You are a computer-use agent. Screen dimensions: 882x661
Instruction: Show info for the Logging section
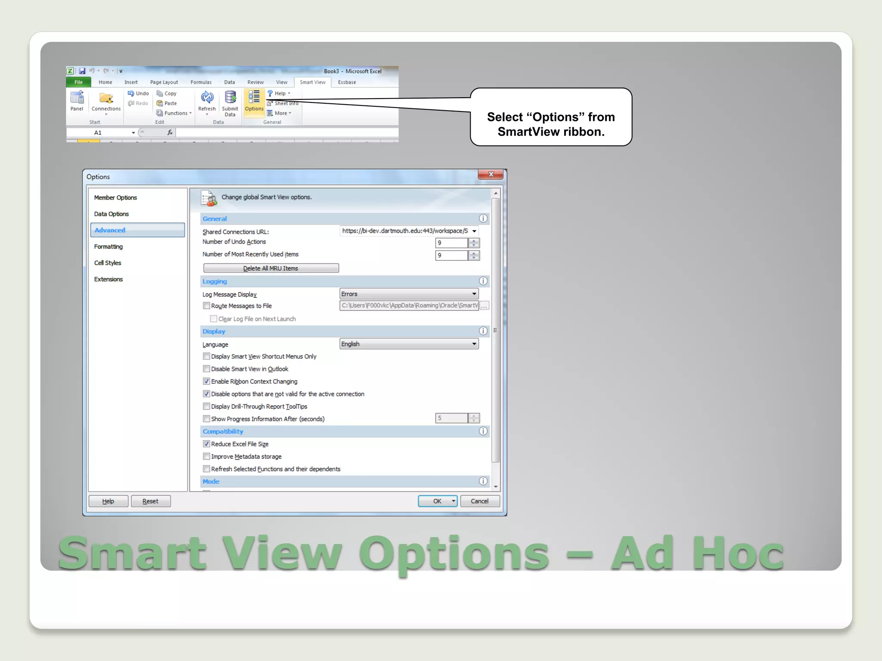pos(483,281)
